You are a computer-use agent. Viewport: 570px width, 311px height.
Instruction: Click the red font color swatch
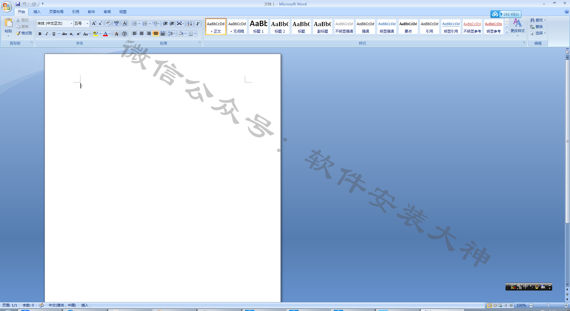[x=105, y=34]
